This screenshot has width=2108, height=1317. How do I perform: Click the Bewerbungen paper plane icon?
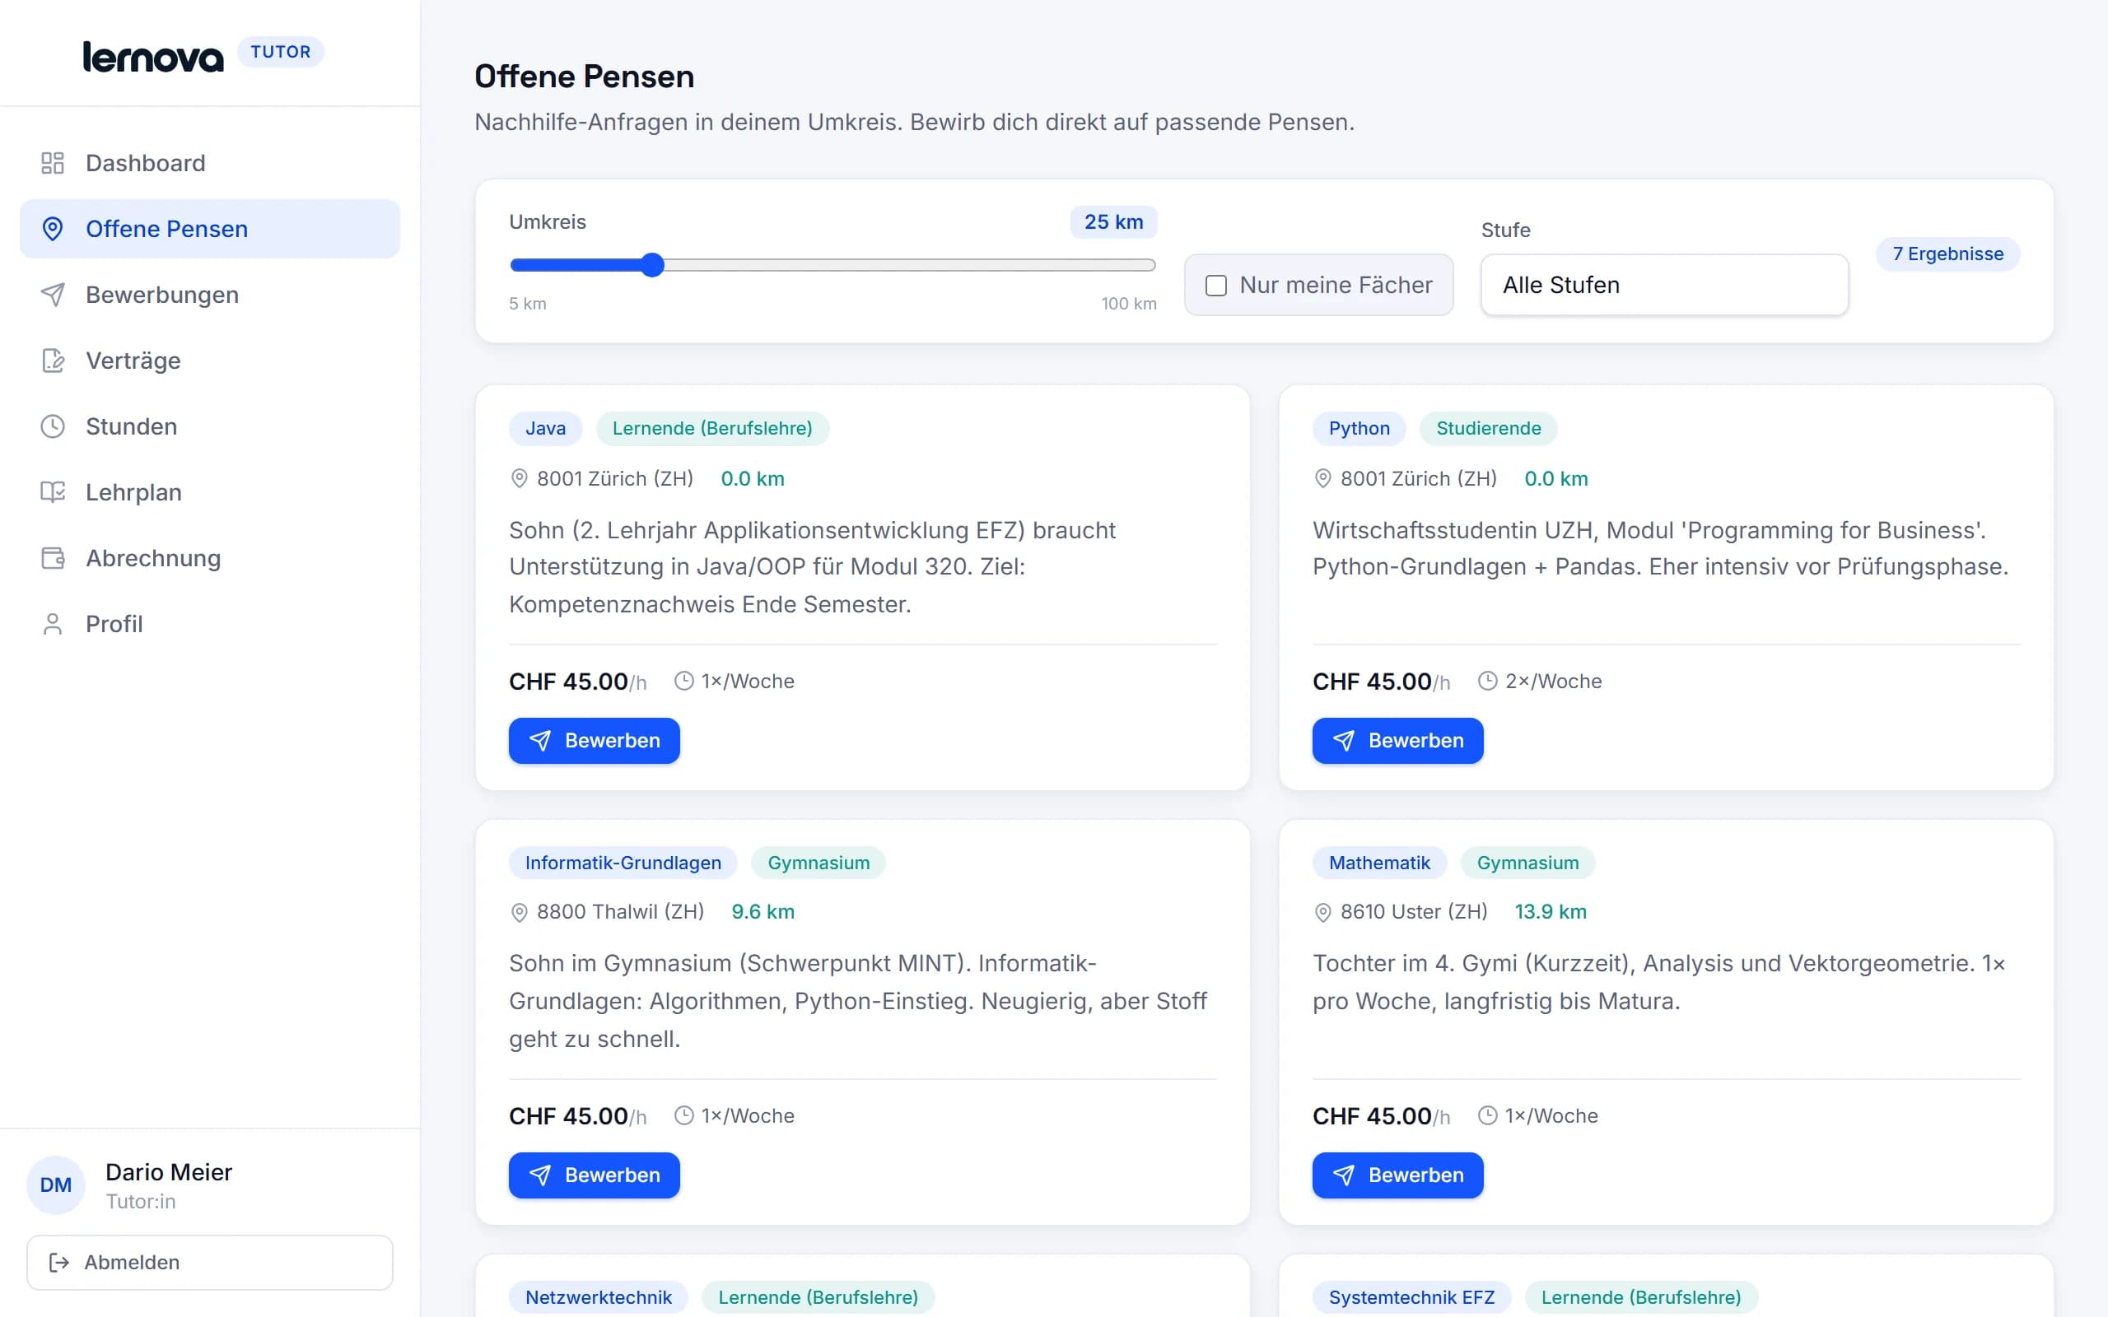click(x=52, y=295)
